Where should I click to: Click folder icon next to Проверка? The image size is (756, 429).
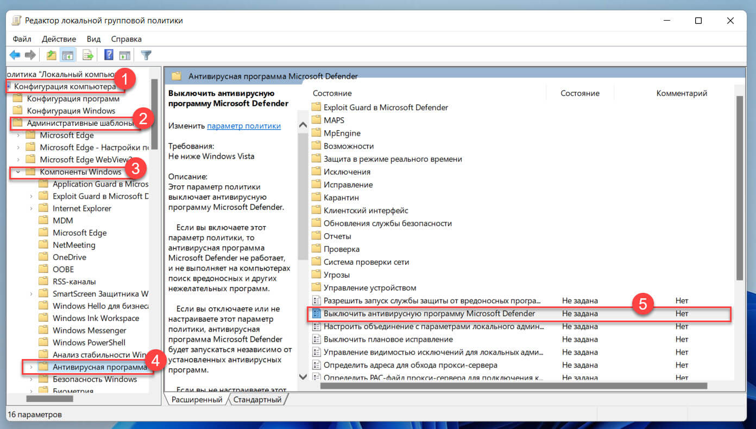pyautogui.click(x=317, y=249)
